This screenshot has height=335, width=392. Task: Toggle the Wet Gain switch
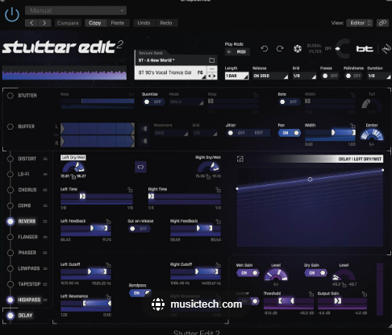point(248,273)
